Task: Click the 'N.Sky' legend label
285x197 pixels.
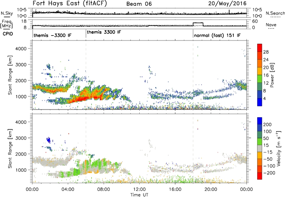Action: pyautogui.click(x=7, y=13)
